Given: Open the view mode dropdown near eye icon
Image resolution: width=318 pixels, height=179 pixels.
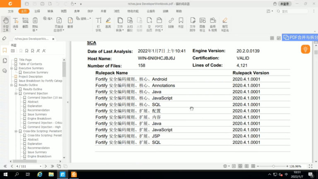Looking at the screenshot, I should coord(229,166).
